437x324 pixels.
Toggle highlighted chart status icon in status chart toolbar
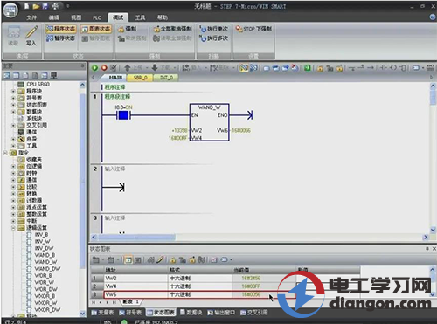coord(128,259)
